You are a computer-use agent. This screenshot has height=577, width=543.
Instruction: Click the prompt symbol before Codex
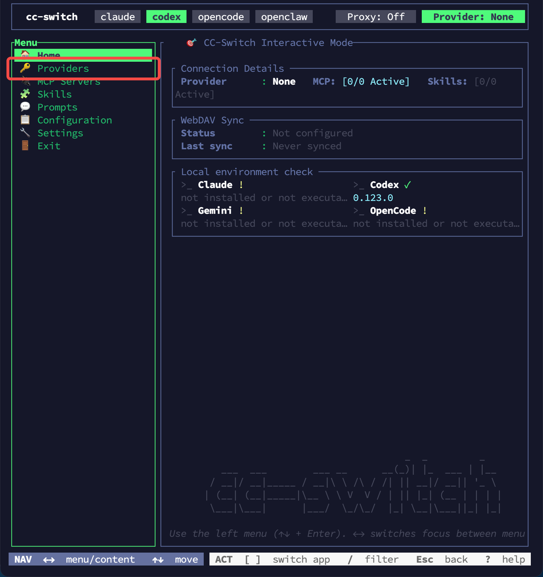pyautogui.click(x=359, y=185)
